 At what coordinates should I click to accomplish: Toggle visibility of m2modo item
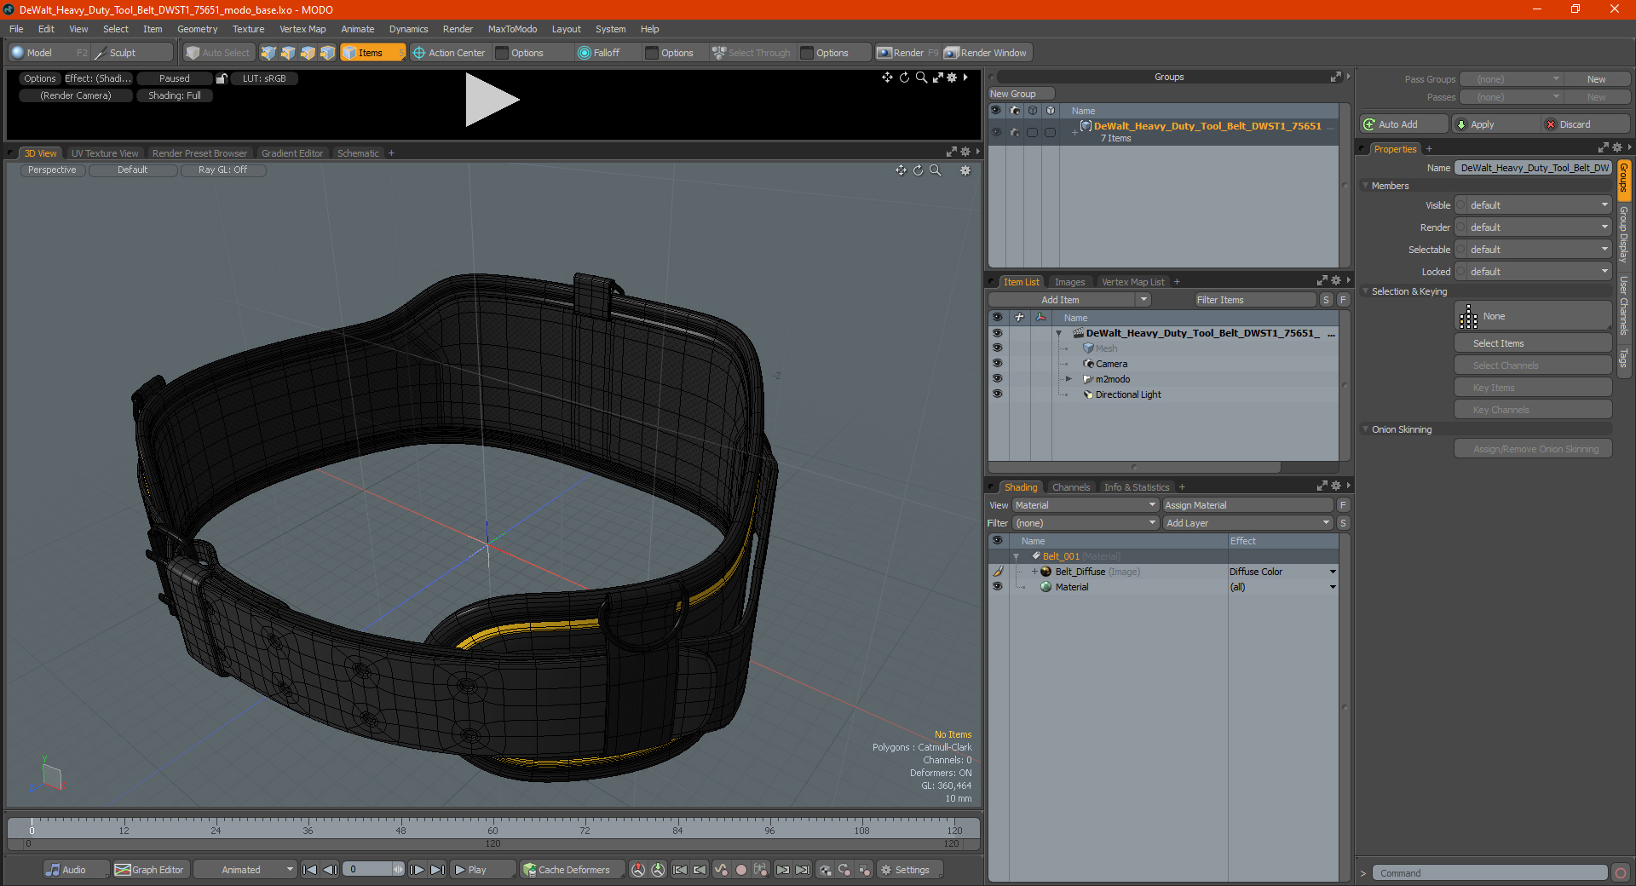(997, 379)
